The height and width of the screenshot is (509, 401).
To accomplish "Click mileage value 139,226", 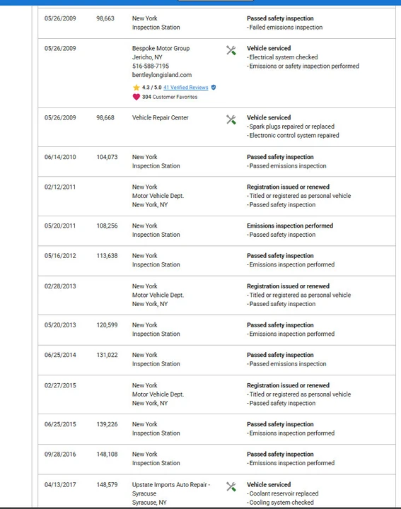I will (x=107, y=424).
